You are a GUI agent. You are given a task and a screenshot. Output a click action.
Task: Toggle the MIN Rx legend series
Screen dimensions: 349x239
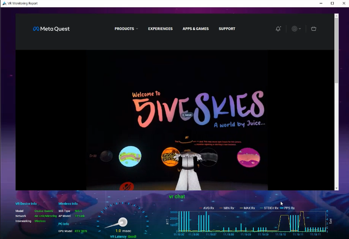tap(227, 208)
